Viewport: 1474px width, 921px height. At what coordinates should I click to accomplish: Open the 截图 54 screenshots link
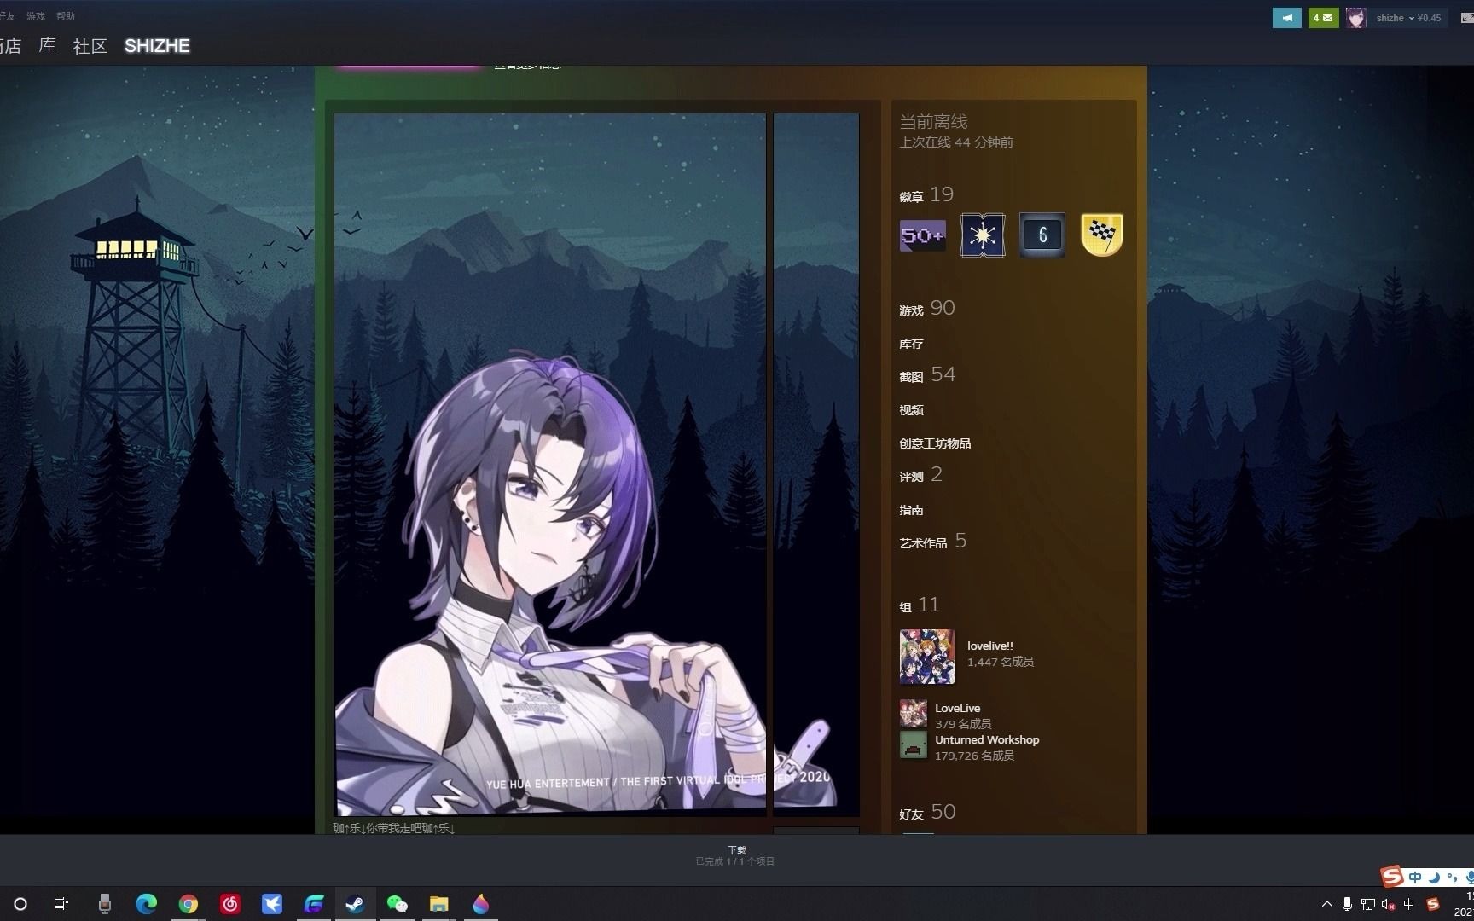tap(927, 375)
